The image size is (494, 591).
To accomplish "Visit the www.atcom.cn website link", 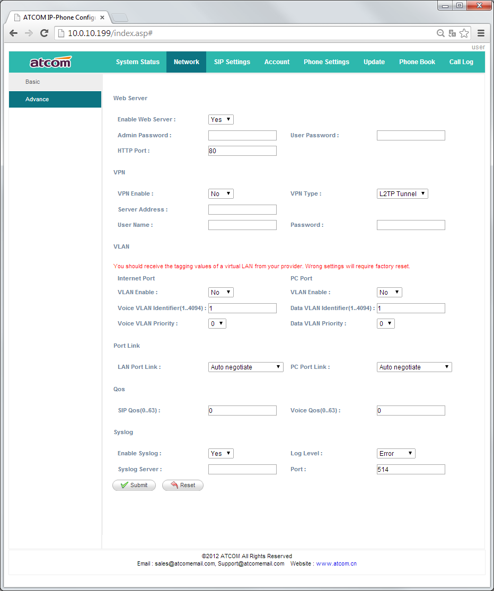I will 336,563.
